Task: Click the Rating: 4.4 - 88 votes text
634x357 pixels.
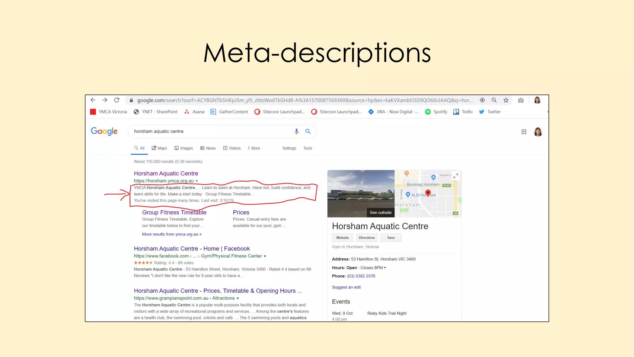Action: pos(174,263)
